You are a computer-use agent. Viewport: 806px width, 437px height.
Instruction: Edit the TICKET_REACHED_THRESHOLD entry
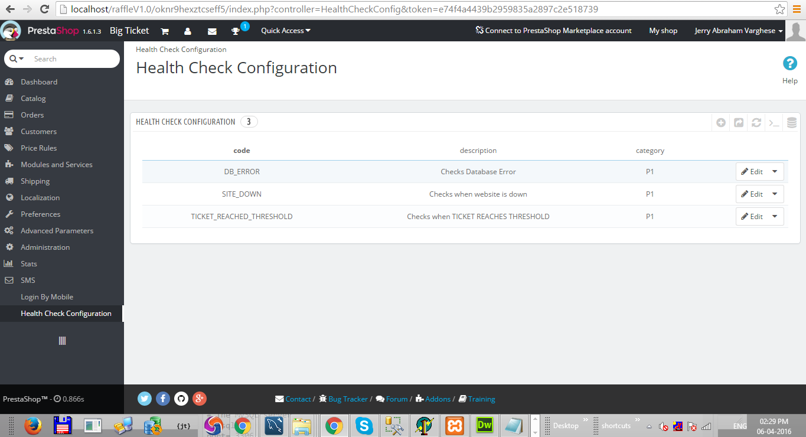coord(752,217)
